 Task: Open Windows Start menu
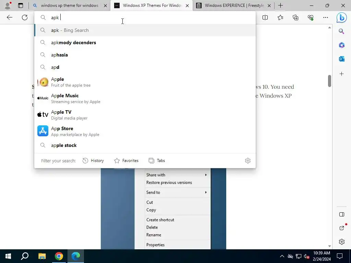8,256
